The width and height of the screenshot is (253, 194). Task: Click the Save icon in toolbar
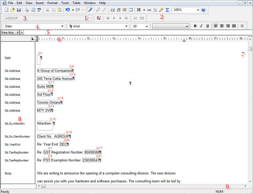coord(19,10)
